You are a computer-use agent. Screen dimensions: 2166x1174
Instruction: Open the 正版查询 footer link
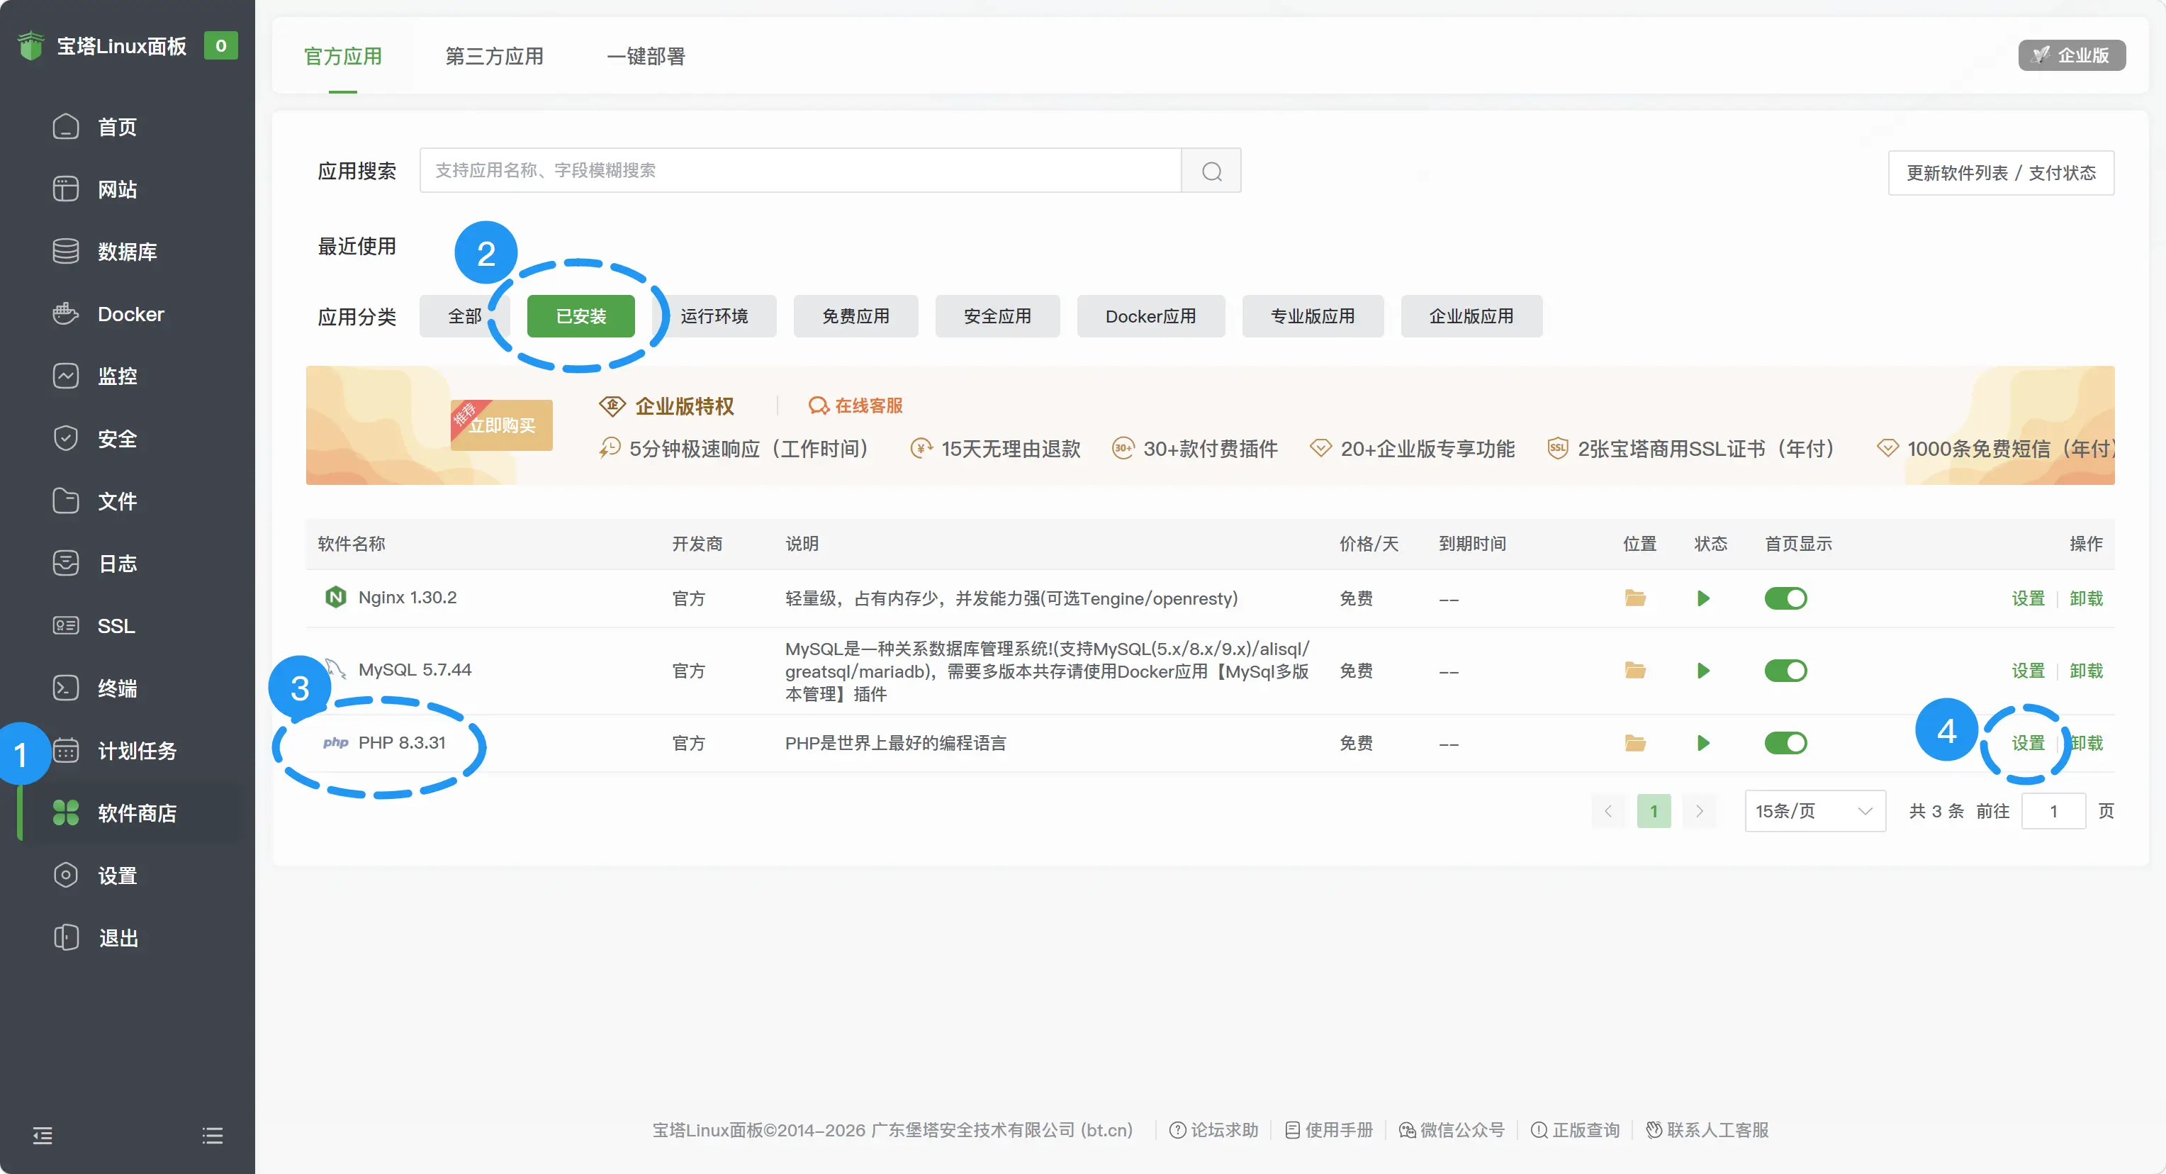(x=1575, y=1129)
